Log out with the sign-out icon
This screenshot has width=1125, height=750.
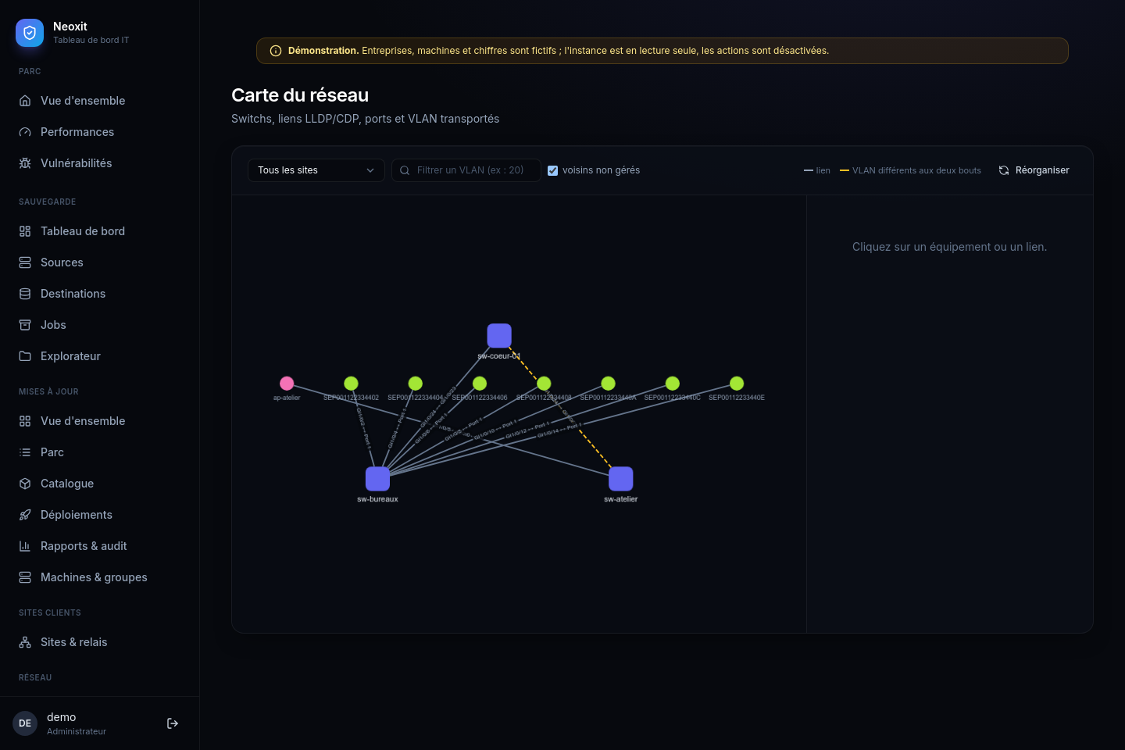click(x=173, y=723)
